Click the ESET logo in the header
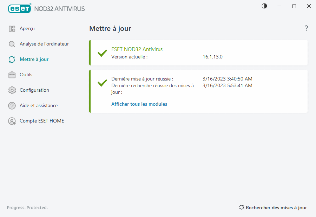Image resolution: width=316 pixels, height=217 pixels. click(20, 8)
